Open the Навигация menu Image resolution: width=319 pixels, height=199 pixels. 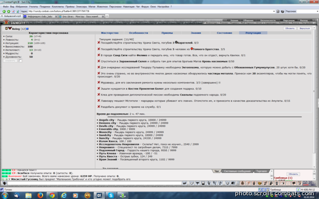129,7
